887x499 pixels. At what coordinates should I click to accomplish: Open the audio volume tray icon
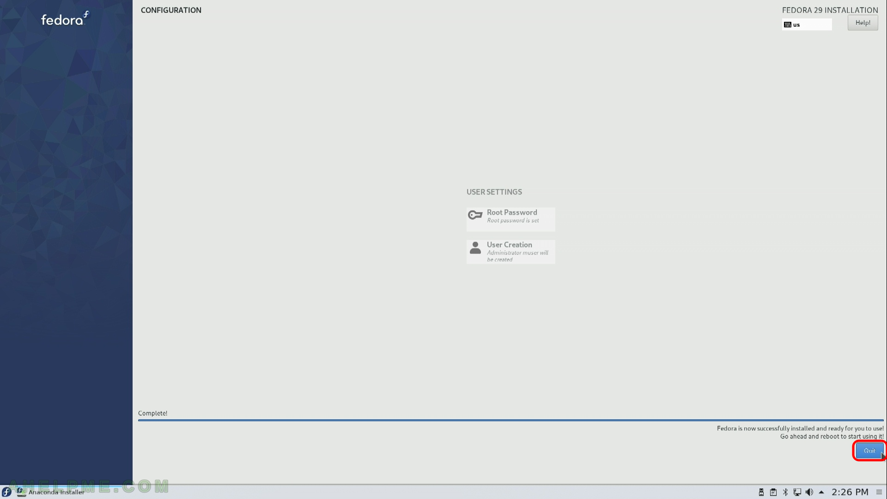pyautogui.click(x=809, y=492)
